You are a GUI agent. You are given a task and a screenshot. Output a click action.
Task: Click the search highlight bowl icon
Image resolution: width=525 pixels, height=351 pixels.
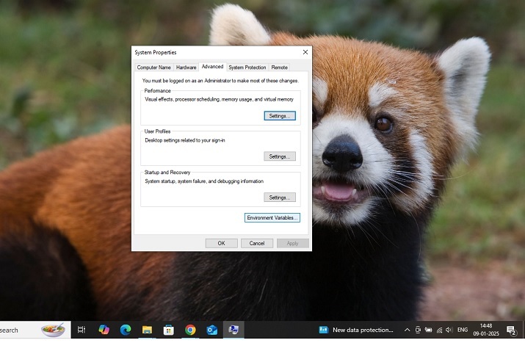(53, 330)
